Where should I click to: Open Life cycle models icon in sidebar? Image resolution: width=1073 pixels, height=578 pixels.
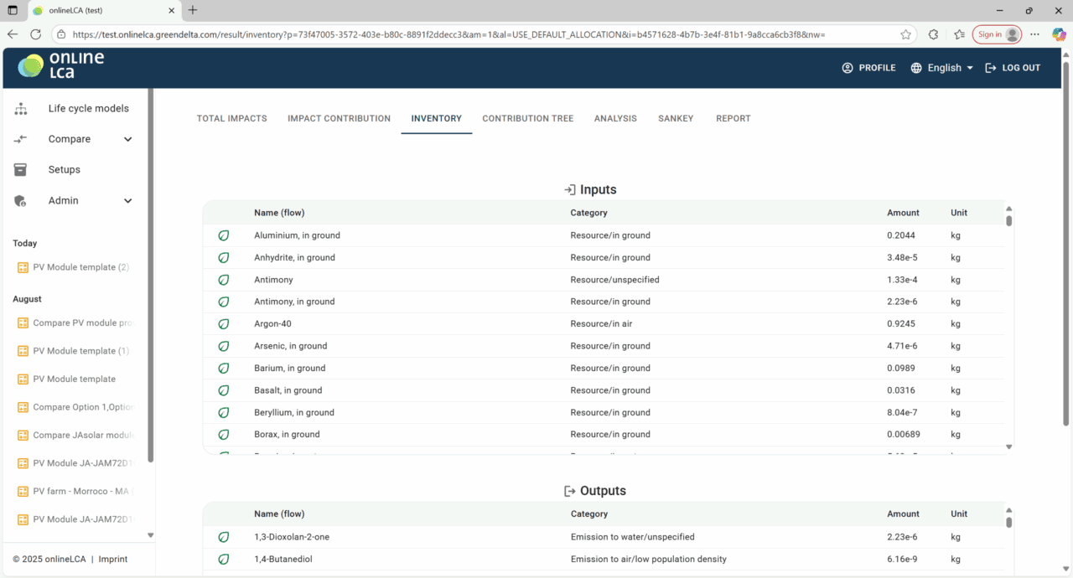click(x=21, y=109)
